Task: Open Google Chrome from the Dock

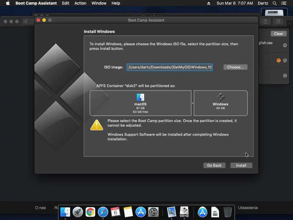Action: pyautogui.click(x=90, y=212)
